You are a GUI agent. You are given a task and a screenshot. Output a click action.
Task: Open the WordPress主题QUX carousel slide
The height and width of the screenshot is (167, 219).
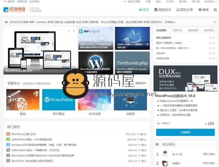pos(40,51)
